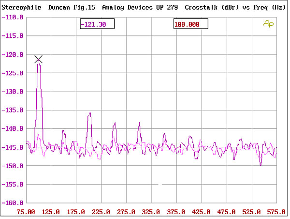
Task: Click the -155.0 y-axis label
Action: point(13,185)
